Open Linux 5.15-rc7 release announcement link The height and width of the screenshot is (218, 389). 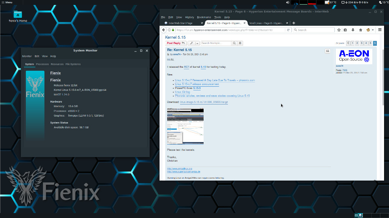197,84
